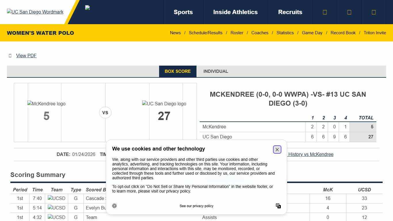The height and width of the screenshot is (221, 393).
Task: Open the Recruits dropdown menu
Action: [x=290, y=12]
